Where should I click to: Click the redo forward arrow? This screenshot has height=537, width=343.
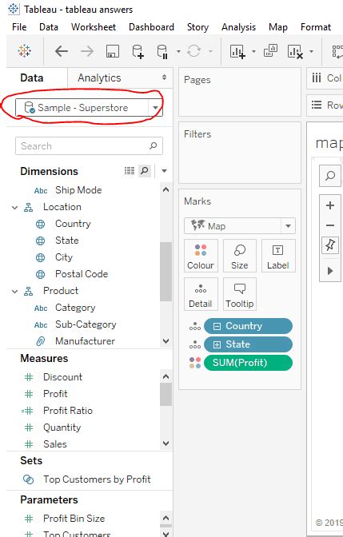[x=87, y=51]
